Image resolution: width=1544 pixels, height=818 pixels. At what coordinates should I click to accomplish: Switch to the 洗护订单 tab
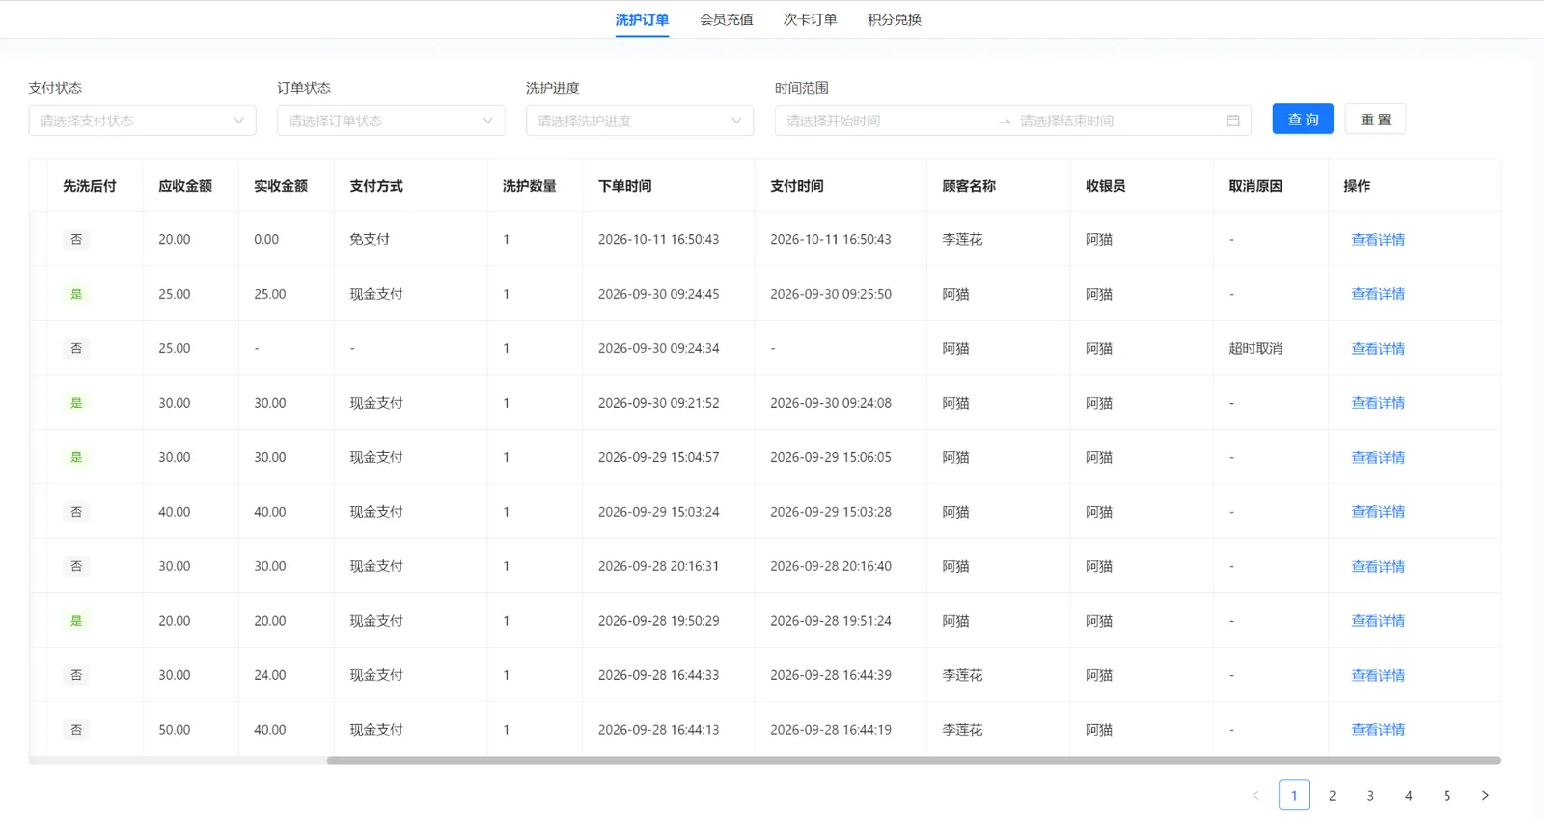642,19
